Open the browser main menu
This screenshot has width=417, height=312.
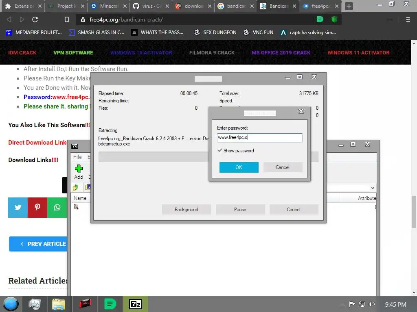(408, 19)
